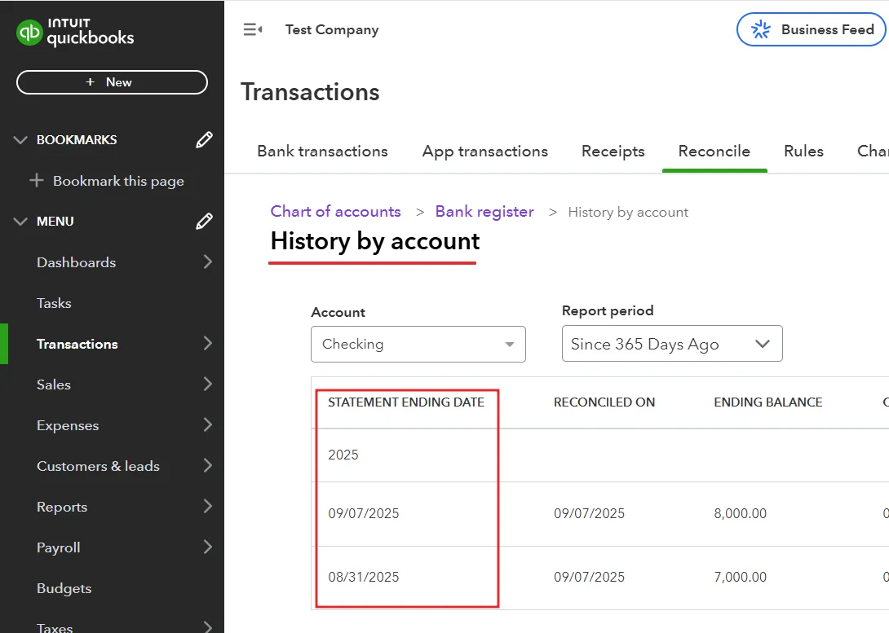Collapse the BOOKMARKS section chevron
Image resolution: width=889 pixels, height=633 pixels.
point(20,140)
